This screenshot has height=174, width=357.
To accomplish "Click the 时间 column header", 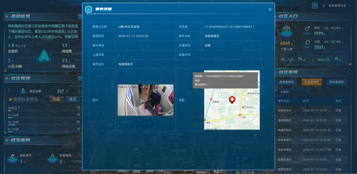I will click(x=306, y=101).
